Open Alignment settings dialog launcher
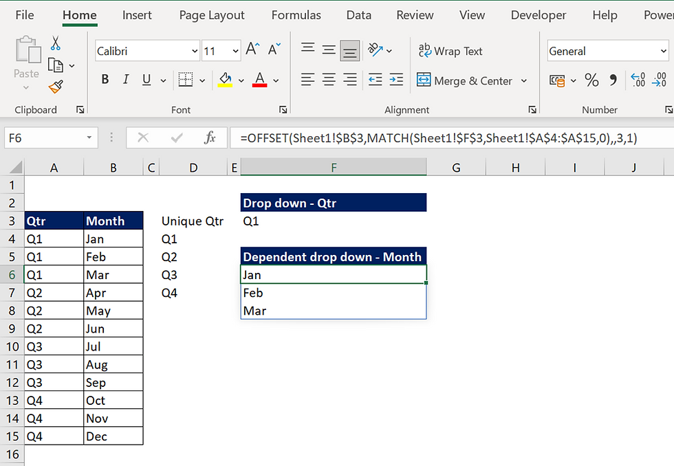The image size is (674, 466). coord(532,110)
